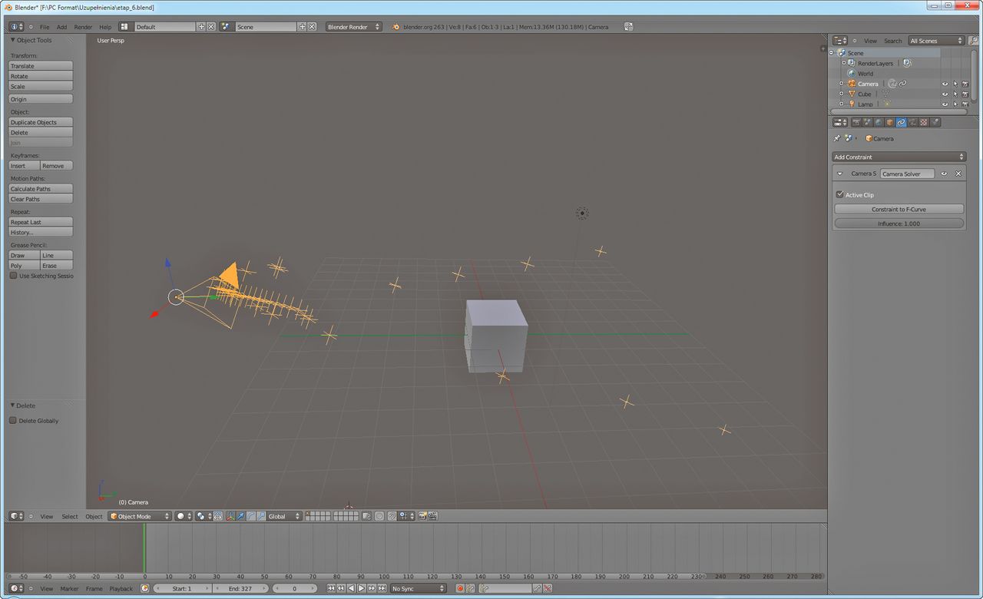This screenshot has height=599, width=983.
Task: Select the rotate manipulator icon
Action: 250,516
